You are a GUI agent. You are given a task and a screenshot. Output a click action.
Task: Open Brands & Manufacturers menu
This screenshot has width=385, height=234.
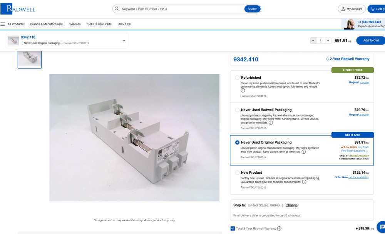pyautogui.click(x=46, y=24)
